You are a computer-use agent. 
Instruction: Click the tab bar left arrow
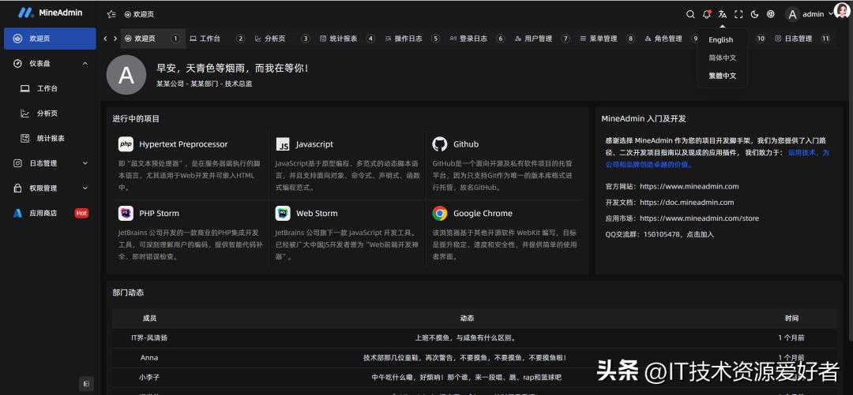106,39
